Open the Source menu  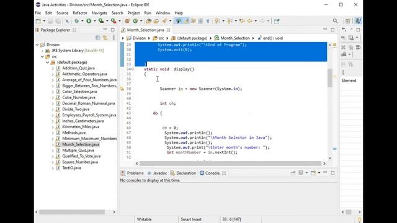(x=62, y=13)
